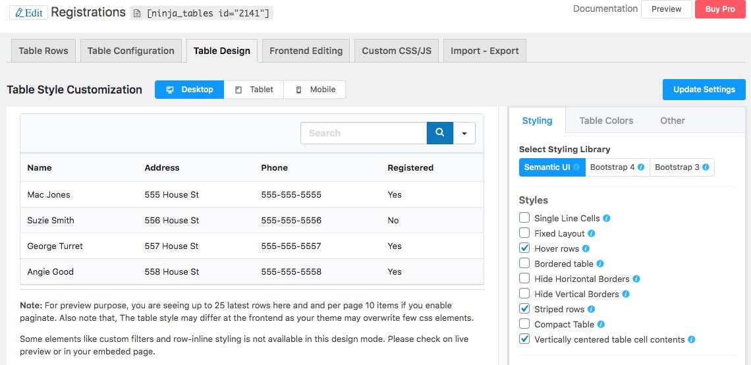Enable Fixed Layout checkbox
The image size is (751, 365).
524,233
